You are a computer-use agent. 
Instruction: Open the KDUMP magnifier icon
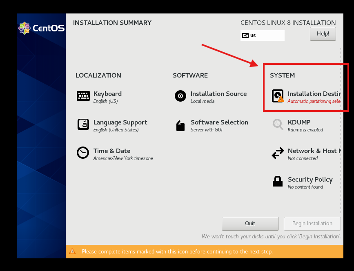coord(278,124)
